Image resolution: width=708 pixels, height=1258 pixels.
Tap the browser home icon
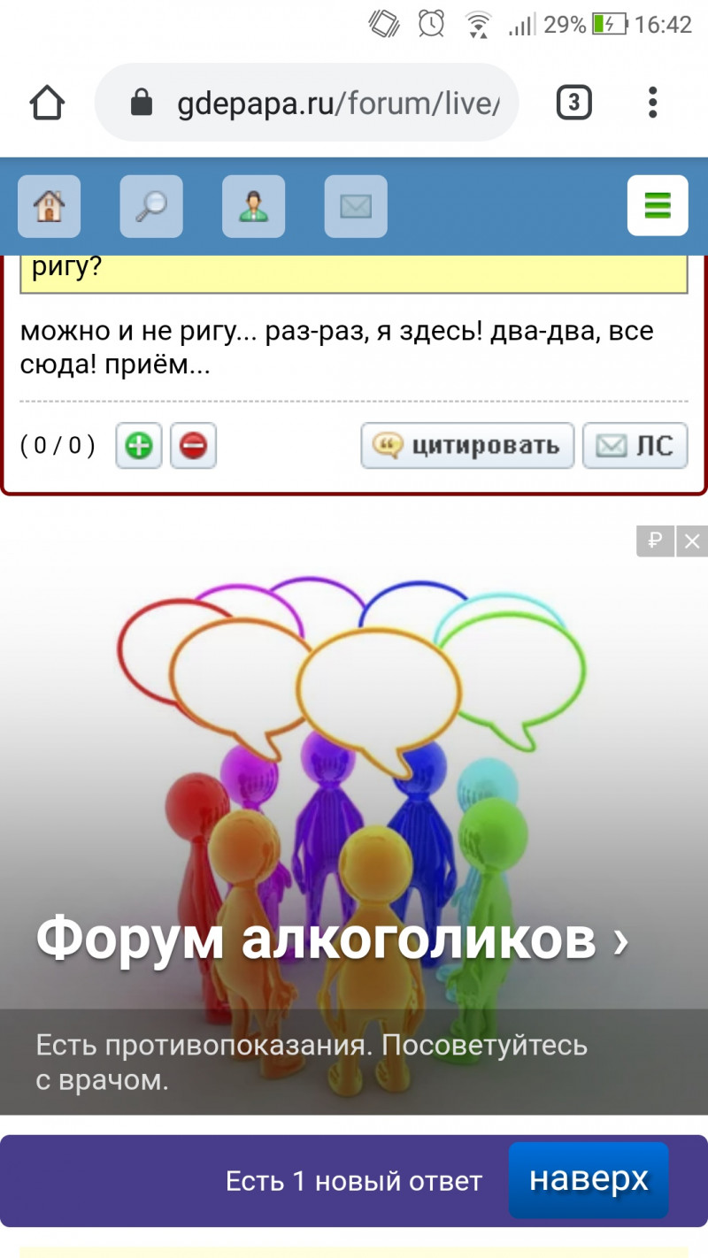tap(47, 103)
